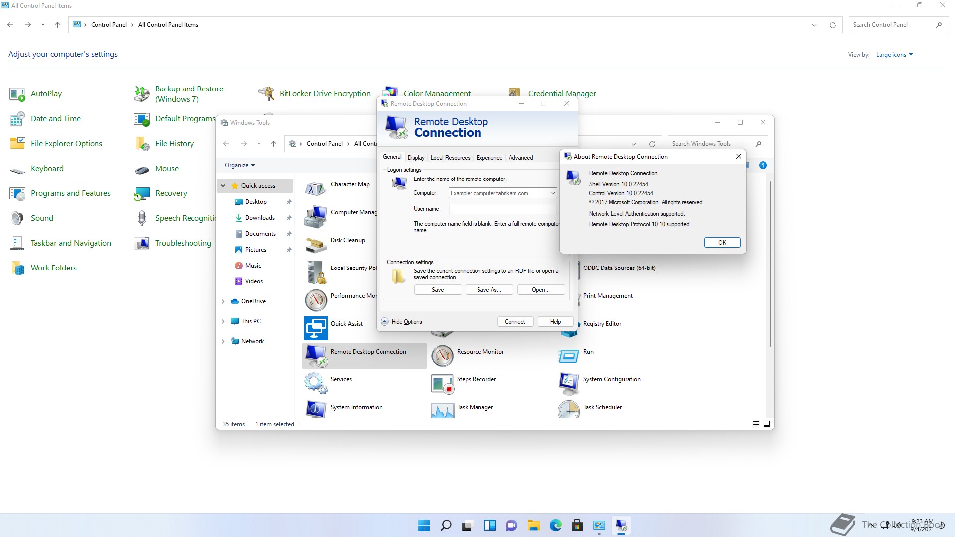The width and height of the screenshot is (955, 537).
Task: Open Programs and Features icon
Action: pos(17,193)
